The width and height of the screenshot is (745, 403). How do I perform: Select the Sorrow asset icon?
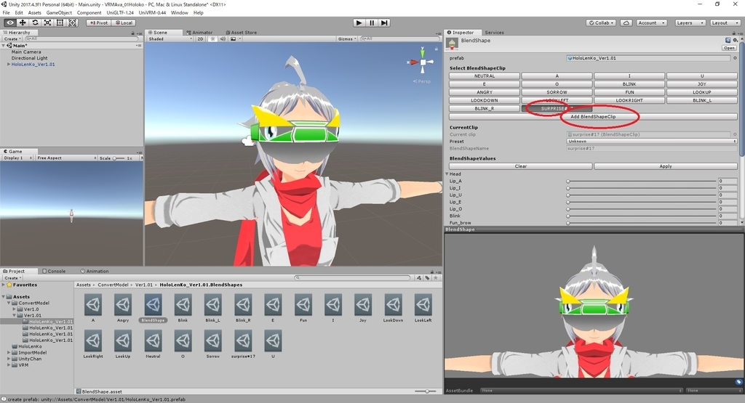click(213, 341)
